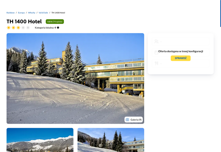Click the first sun rating icon
This screenshot has width=221, height=152.
coord(9,27)
